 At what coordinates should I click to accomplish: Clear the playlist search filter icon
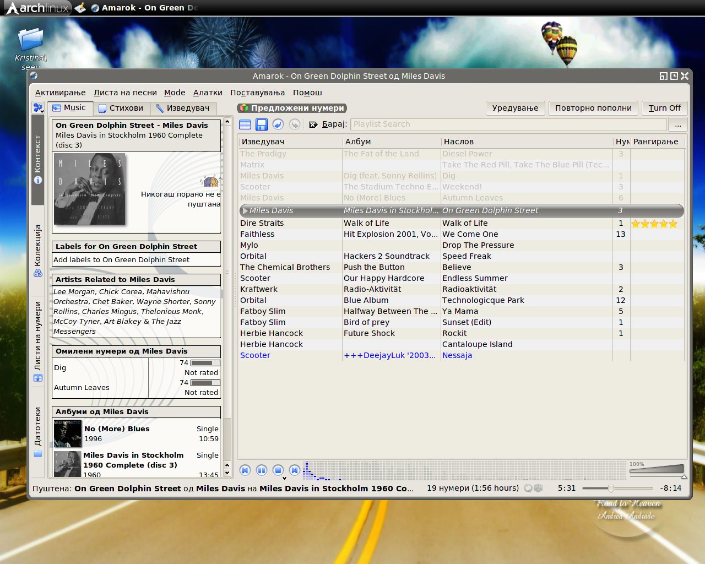click(313, 125)
